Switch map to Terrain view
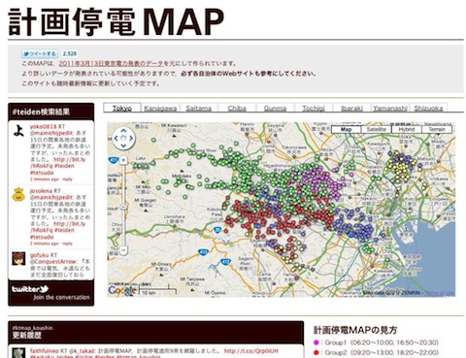 (437, 129)
